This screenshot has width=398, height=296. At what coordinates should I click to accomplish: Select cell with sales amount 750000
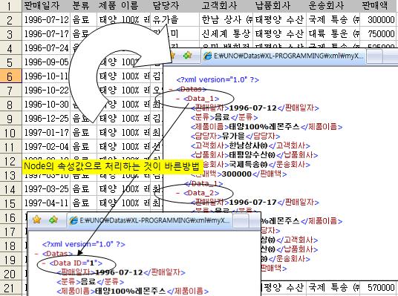coord(378,33)
